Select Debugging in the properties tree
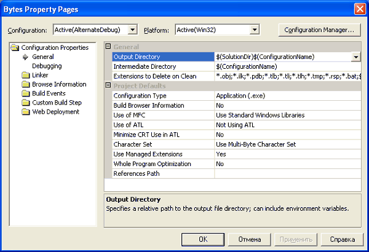 tap(46, 66)
